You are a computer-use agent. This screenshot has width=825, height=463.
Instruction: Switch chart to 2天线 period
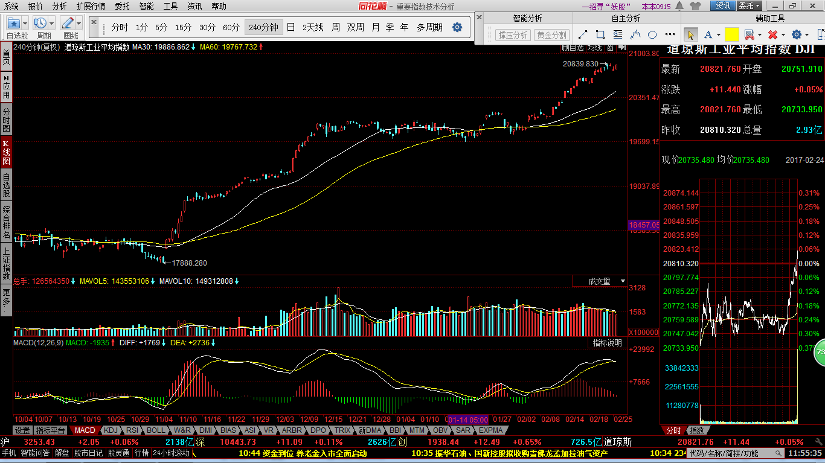pos(313,27)
